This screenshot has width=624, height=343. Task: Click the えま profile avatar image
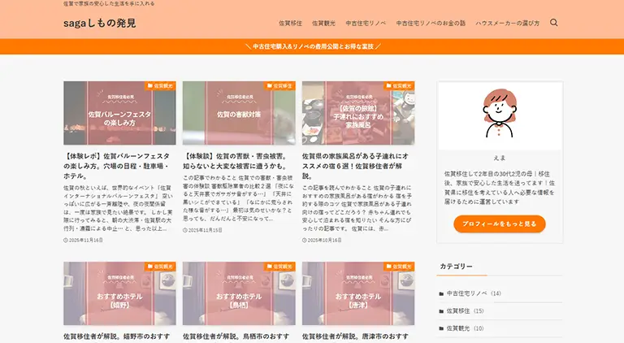pyautogui.click(x=500, y=114)
